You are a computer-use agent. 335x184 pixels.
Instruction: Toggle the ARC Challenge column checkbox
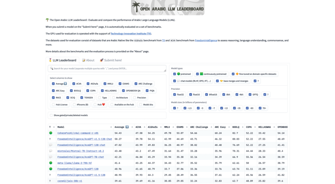pos(136,84)
